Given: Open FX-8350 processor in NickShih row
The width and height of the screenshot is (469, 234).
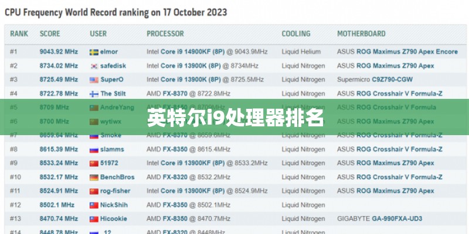Looking at the screenshot, I should pyautogui.click(x=175, y=205).
